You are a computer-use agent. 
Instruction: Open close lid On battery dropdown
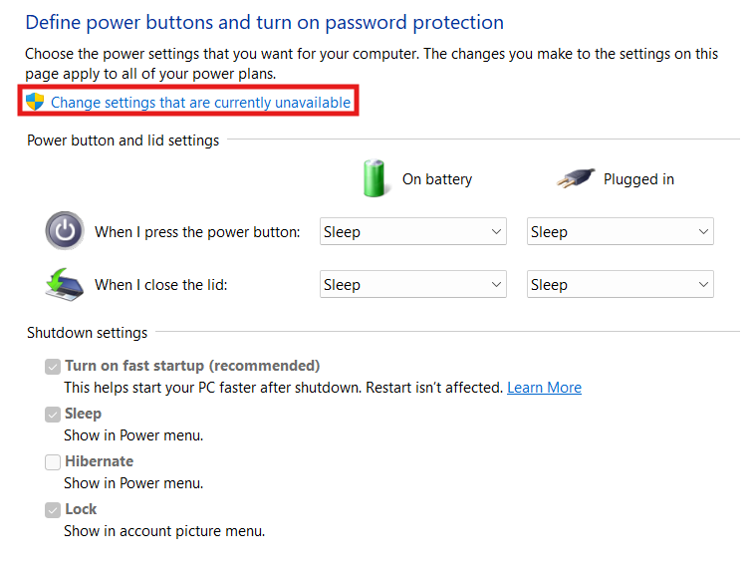413,285
